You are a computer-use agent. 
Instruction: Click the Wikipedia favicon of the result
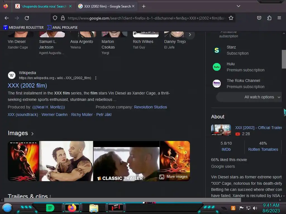click(x=12, y=75)
